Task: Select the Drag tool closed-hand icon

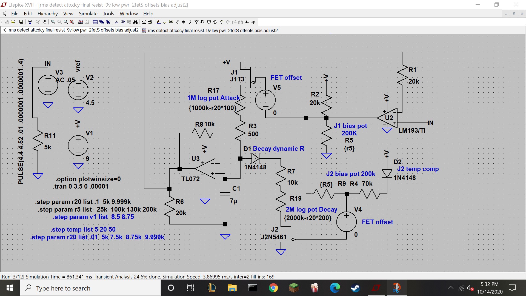Action: 215,22
